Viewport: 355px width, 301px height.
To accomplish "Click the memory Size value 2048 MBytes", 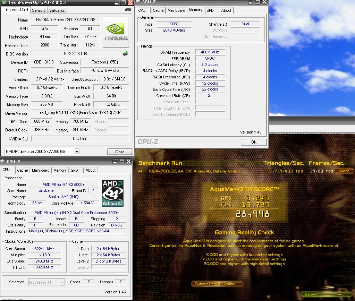I will coord(174,30).
